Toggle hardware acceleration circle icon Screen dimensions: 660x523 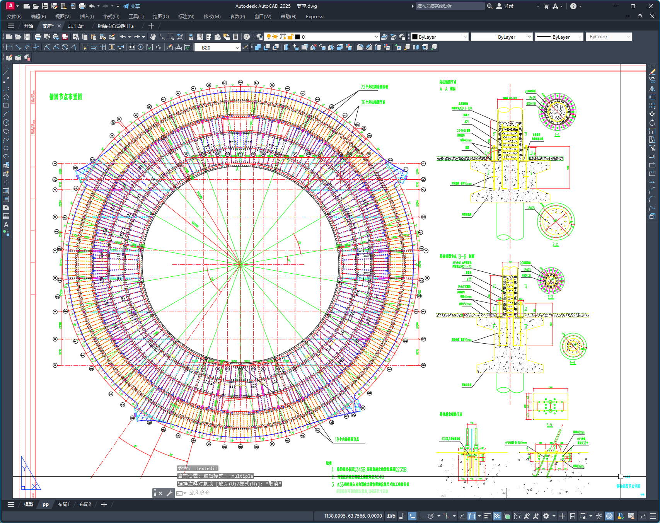(609, 516)
